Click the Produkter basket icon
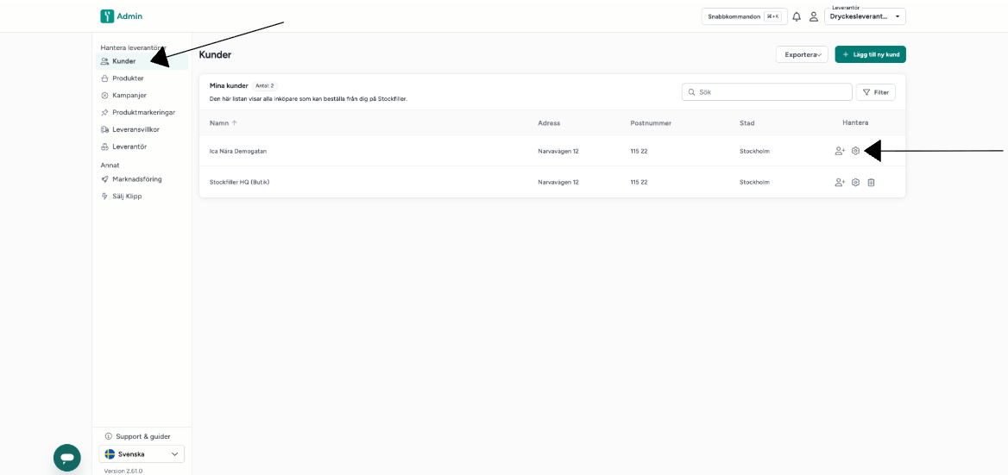The height and width of the screenshot is (475, 1008). click(104, 78)
